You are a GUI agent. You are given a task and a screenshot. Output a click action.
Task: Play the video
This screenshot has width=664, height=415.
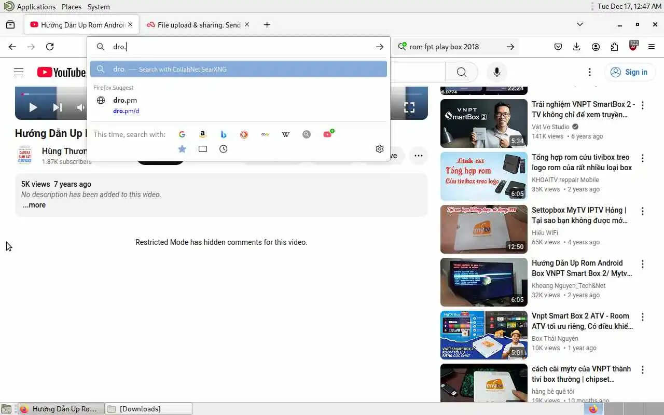[33, 107]
